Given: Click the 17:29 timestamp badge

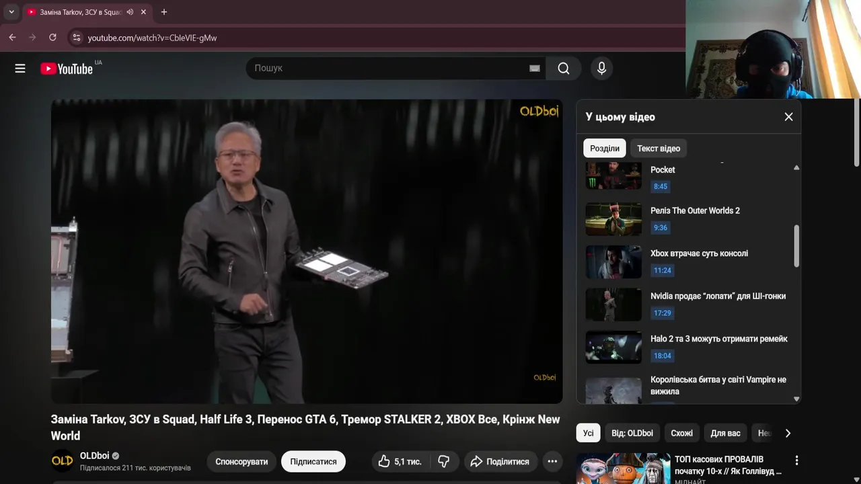Looking at the screenshot, I should [663, 313].
